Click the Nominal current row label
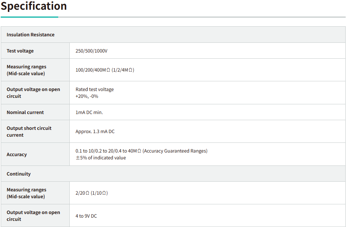Viewport: 346px width, 227px height. tap(25, 112)
